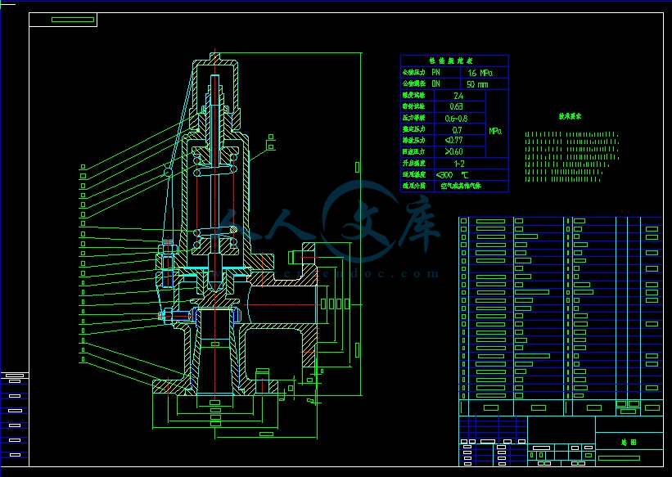Viewport: 672px width, 477px height.
Task: Click the 2.4 test pressure value
Action: (458, 96)
